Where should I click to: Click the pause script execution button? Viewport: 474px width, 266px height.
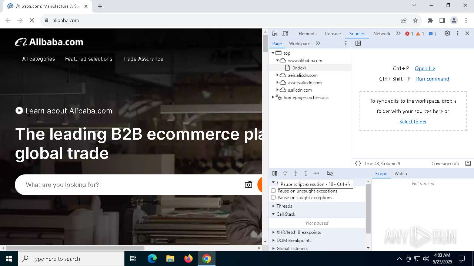(x=275, y=173)
